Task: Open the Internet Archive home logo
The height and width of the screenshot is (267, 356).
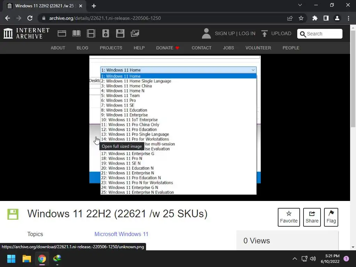Action: click(26, 33)
